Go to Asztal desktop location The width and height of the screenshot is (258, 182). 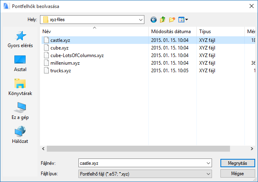[x=20, y=63]
